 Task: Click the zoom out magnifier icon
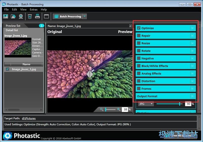[101, 109]
